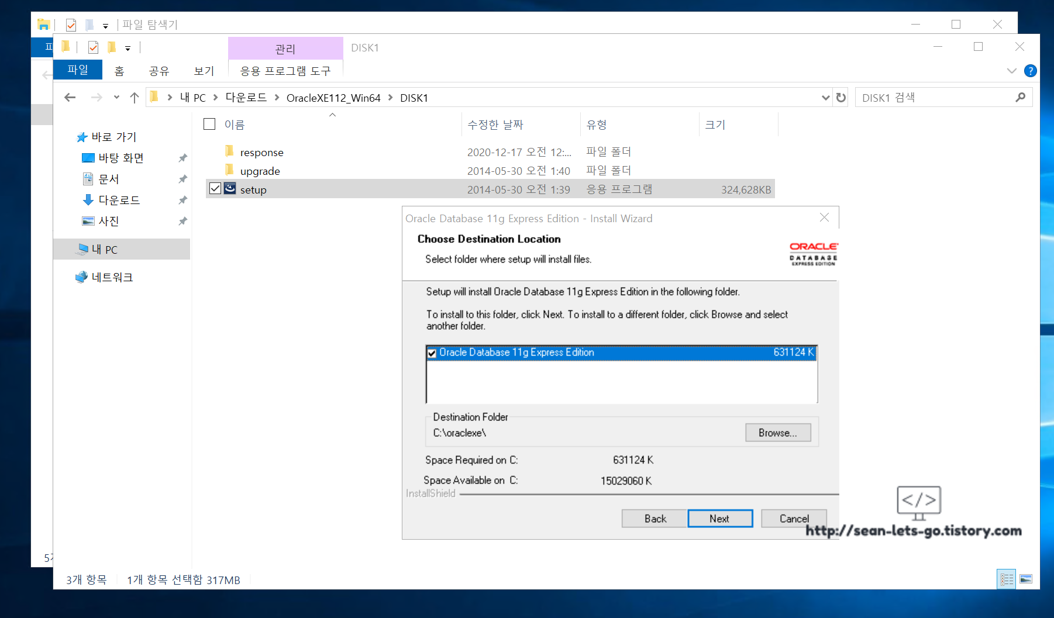This screenshot has width=1054, height=618.
Task: Click the setup application icon
Action: 230,189
